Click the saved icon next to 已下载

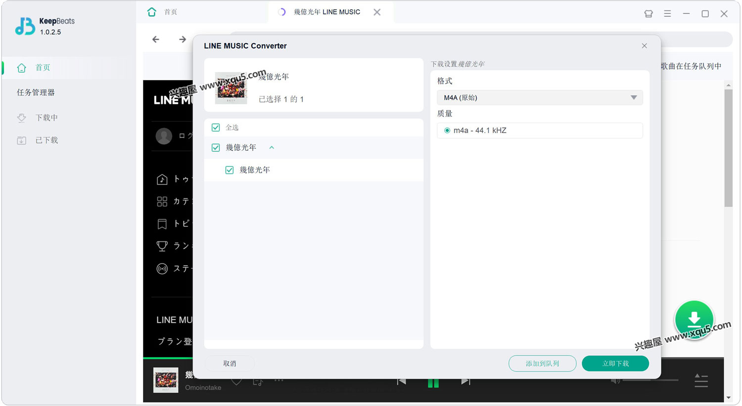(21, 140)
